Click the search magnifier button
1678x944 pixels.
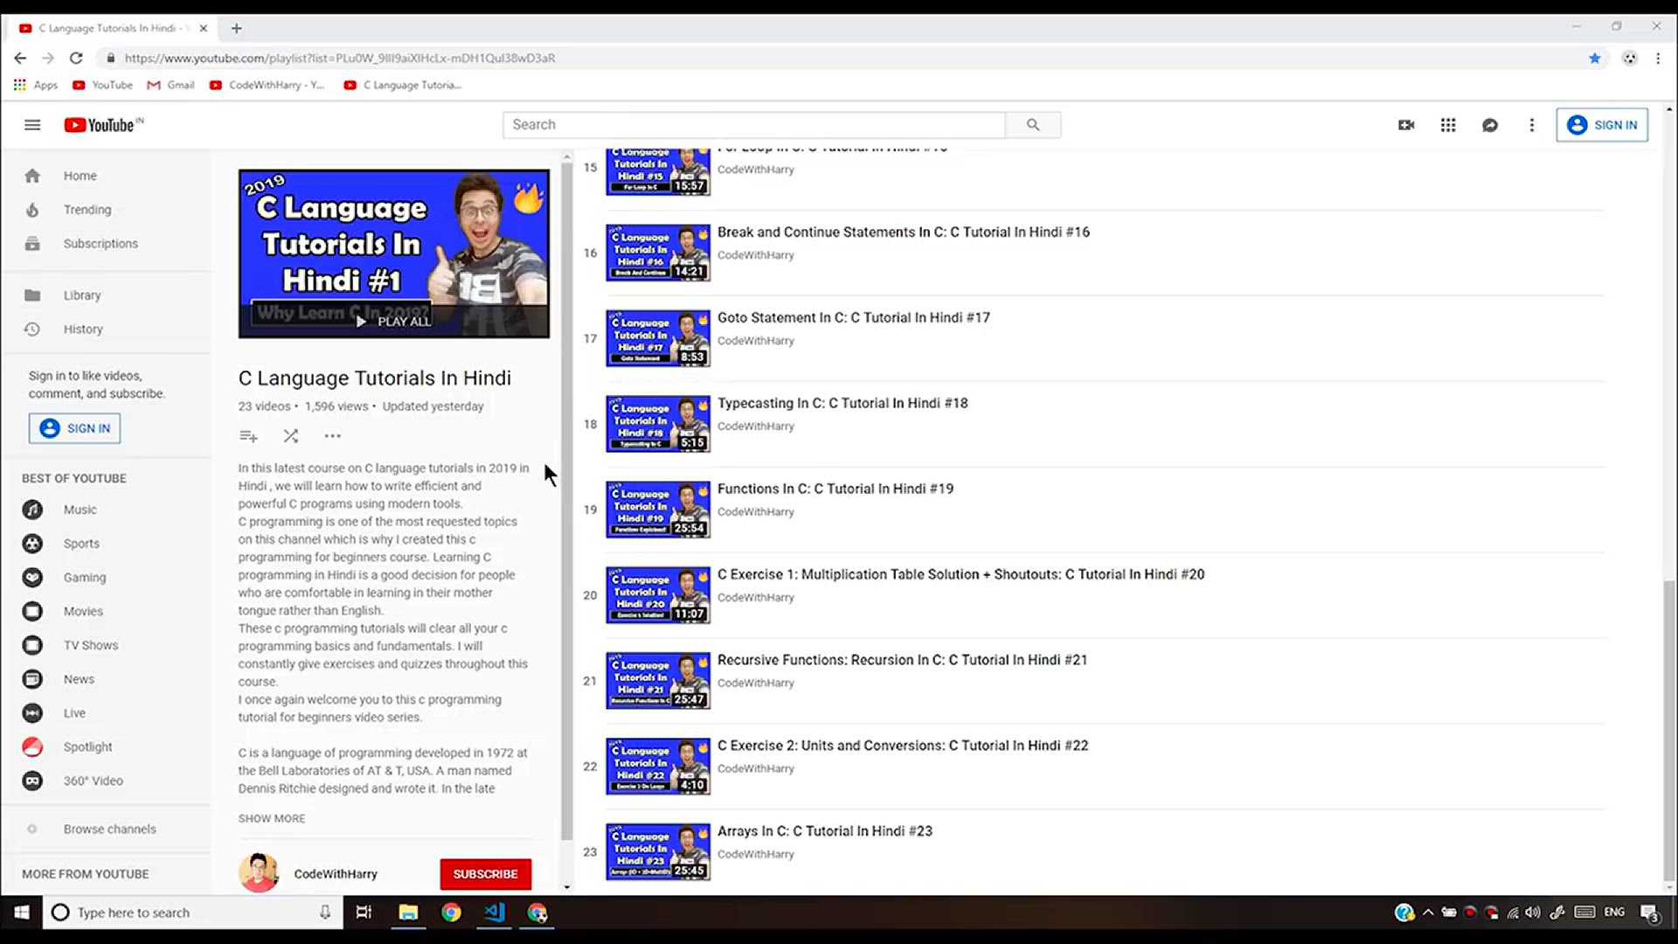[x=1033, y=125]
